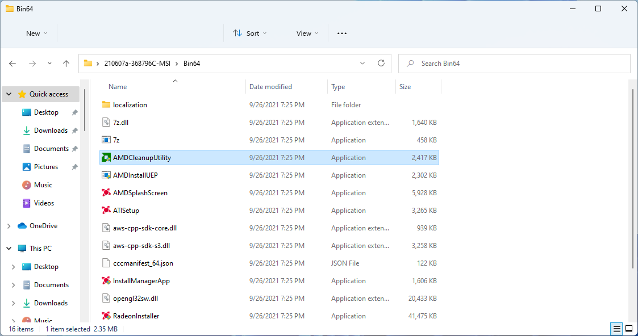Select Downloads under Quick access

pyautogui.click(x=50, y=131)
